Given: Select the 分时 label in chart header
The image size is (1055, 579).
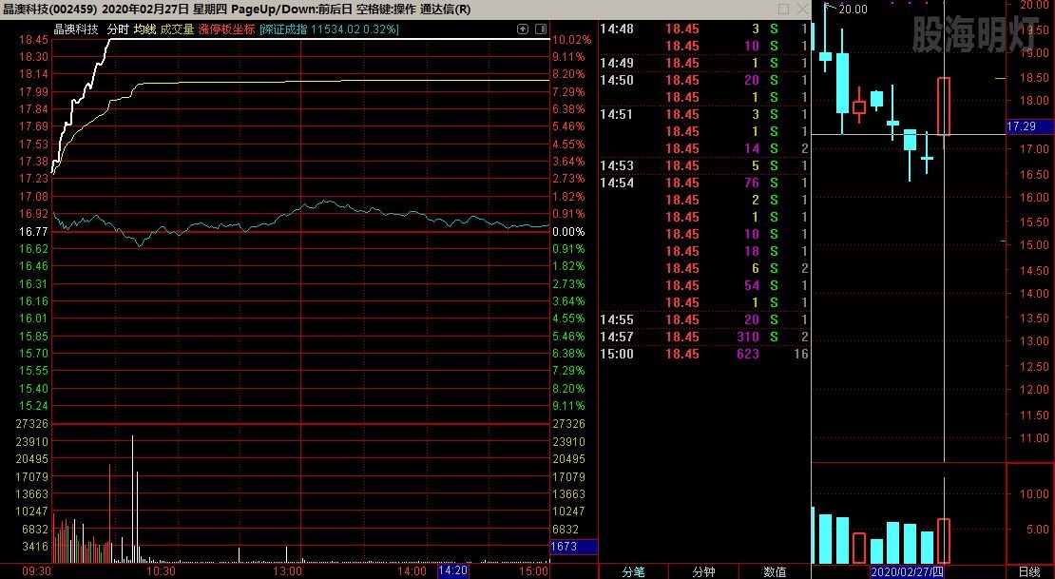Looking at the screenshot, I should (118, 29).
